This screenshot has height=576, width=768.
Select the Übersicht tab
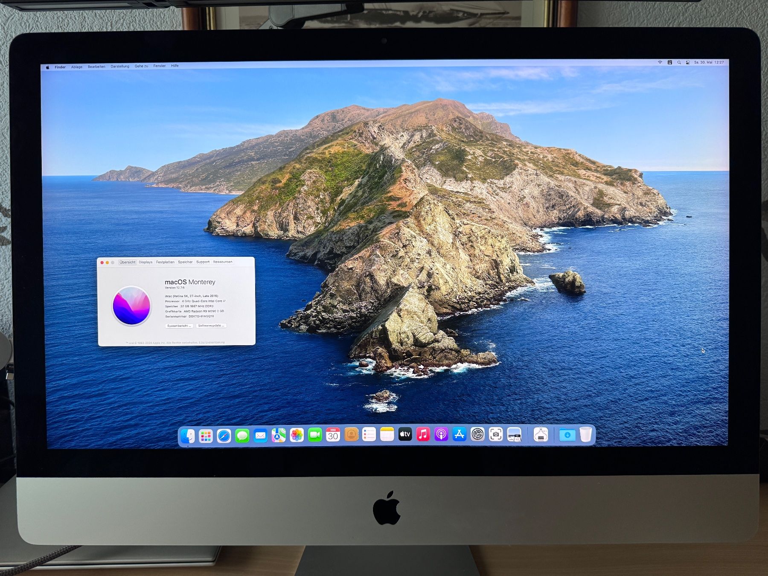(x=128, y=262)
